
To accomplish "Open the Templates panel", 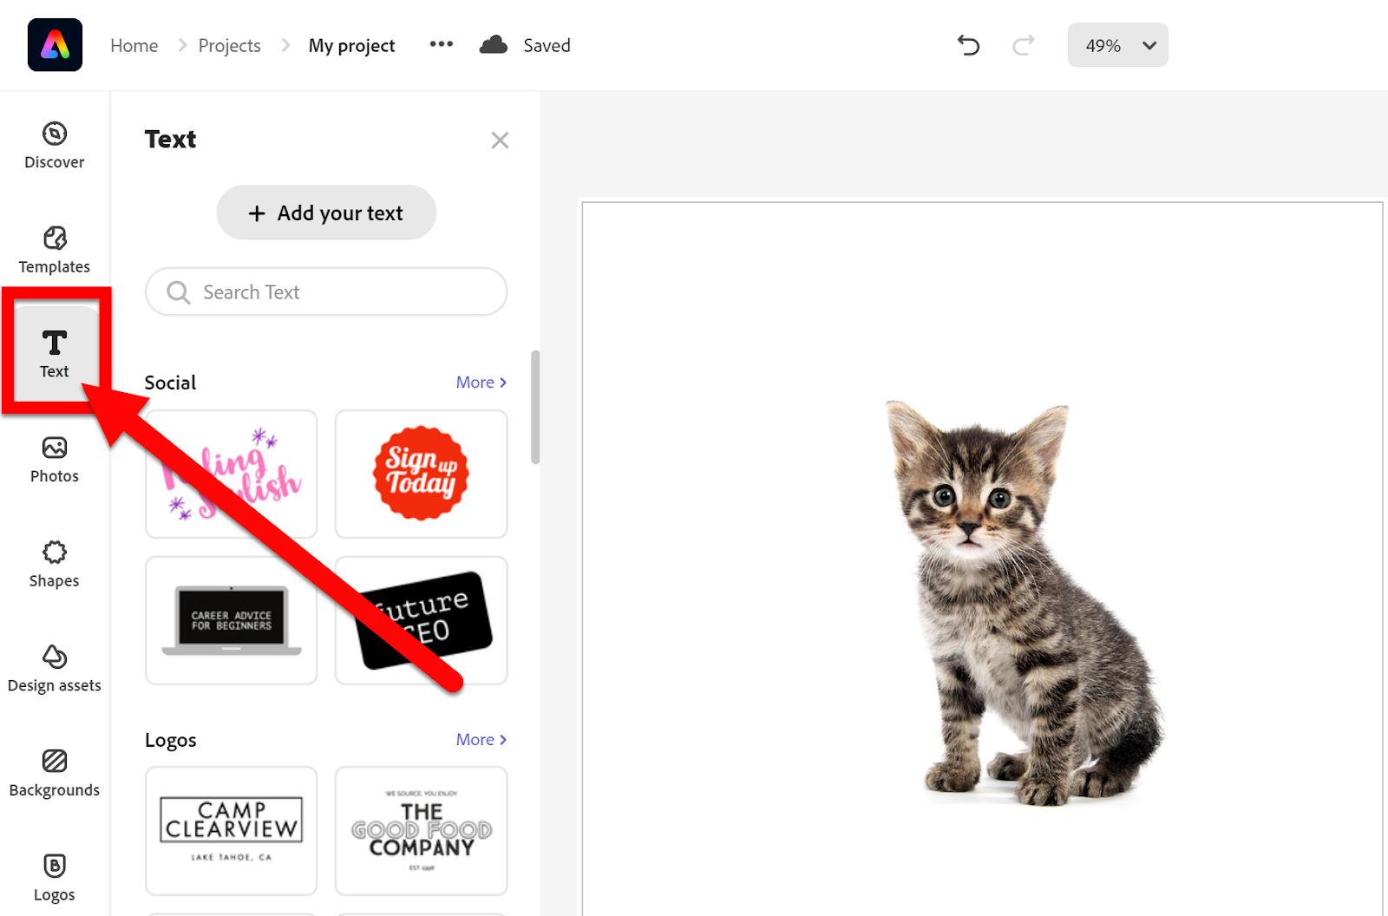I will tap(55, 250).
